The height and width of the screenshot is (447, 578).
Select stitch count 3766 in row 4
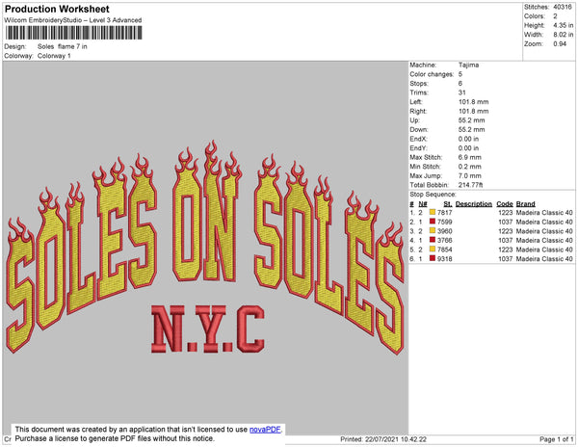(444, 240)
